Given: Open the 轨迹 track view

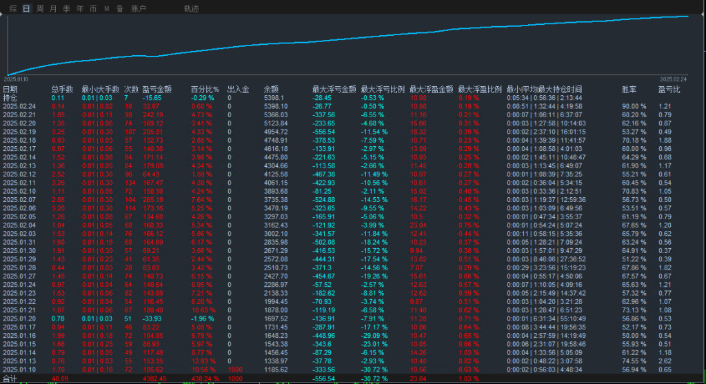Looking at the screenshot, I should (191, 9).
